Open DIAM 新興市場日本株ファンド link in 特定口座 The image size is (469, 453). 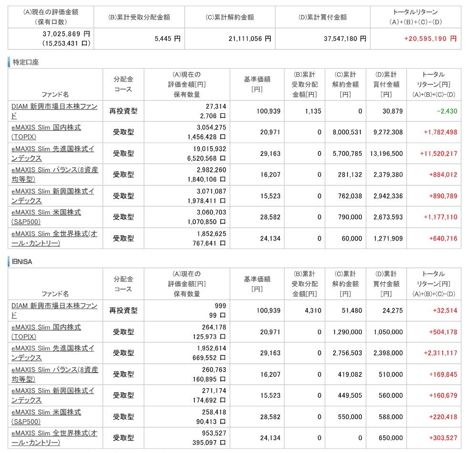point(54,111)
